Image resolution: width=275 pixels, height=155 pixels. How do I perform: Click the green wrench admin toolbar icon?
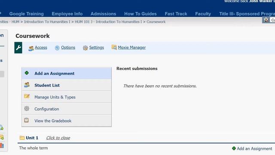click(x=18, y=48)
